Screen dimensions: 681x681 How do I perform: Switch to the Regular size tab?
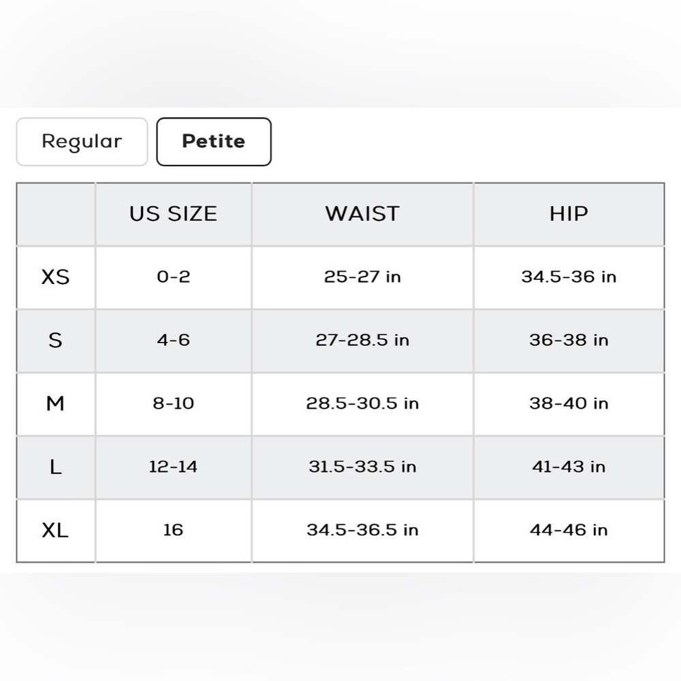click(x=82, y=142)
